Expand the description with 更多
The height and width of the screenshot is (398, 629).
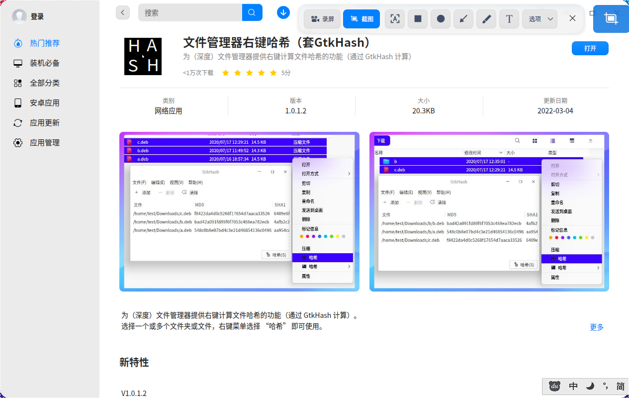596,327
